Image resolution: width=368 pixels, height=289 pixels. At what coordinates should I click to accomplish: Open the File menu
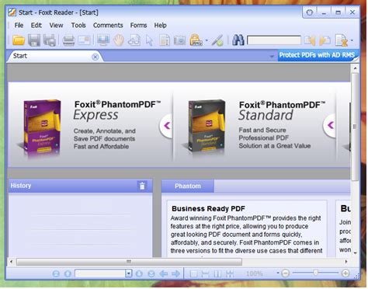click(19, 25)
